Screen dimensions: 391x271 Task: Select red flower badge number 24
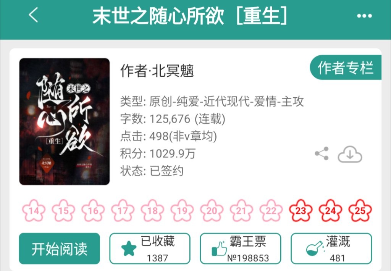click(x=330, y=211)
